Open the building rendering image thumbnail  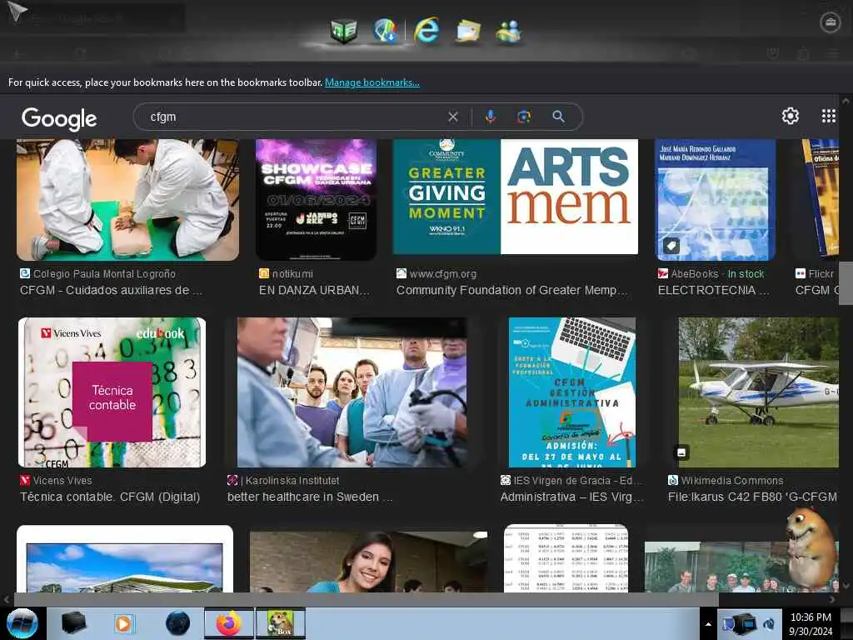[x=125, y=559]
